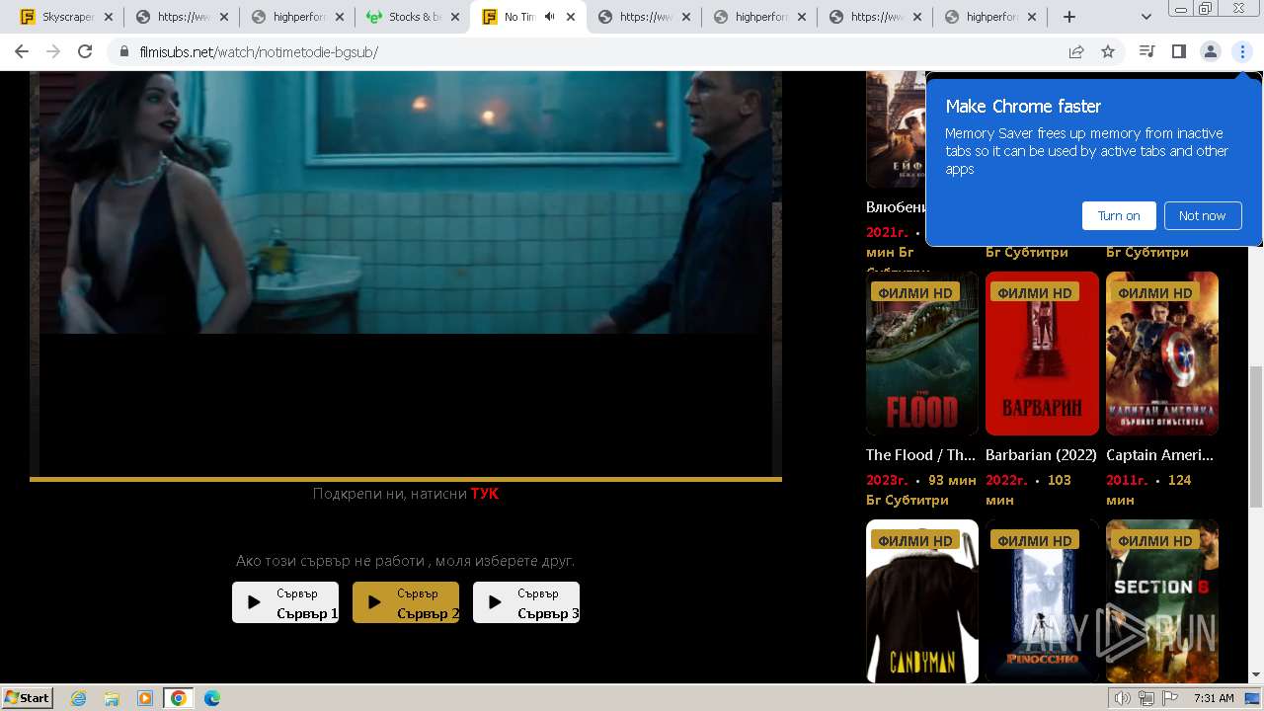Click ФИЛМИ HD badge on The Flood
This screenshot has width=1264, height=711.
(x=915, y=292)
